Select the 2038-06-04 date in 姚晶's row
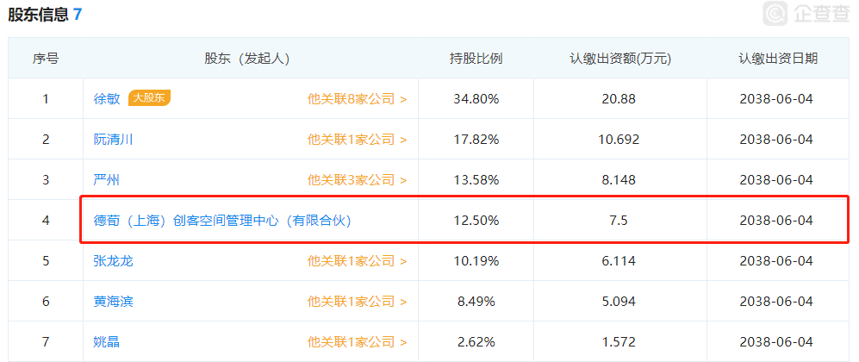This screenshot has height=362, width=859. (x=778, y=342)
